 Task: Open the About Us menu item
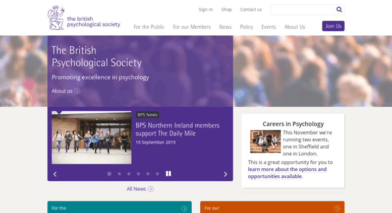click(295, 27)
